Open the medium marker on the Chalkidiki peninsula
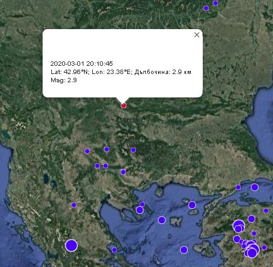This screenshot has width=273, height=267. pos(140,210)
